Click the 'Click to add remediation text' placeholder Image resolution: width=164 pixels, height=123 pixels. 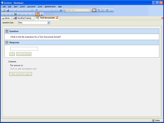coord(23,69)
